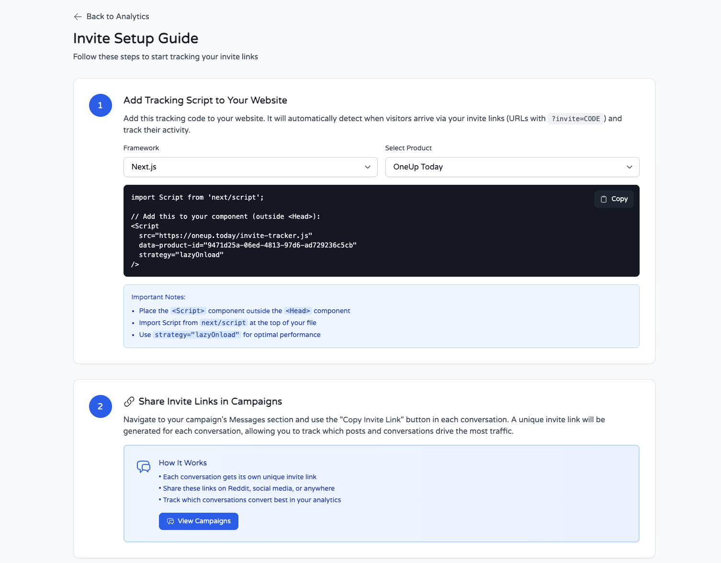721x563 pixels.
Task: Open the Select Product dropdown showing OneUp Today
Action: [512, 167]
